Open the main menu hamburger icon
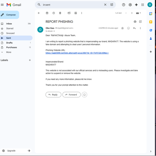Screen dimensions: 156x156 click(2, 5)
